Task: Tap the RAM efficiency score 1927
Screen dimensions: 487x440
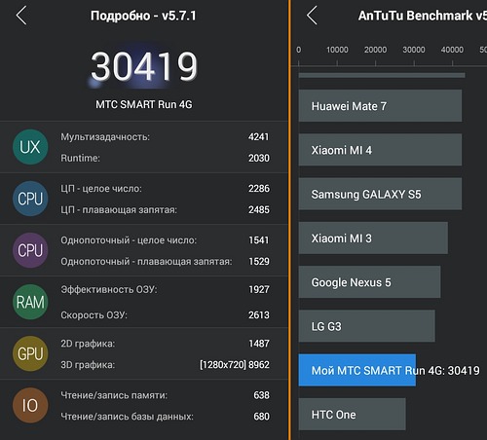Action: coord(259,289)
